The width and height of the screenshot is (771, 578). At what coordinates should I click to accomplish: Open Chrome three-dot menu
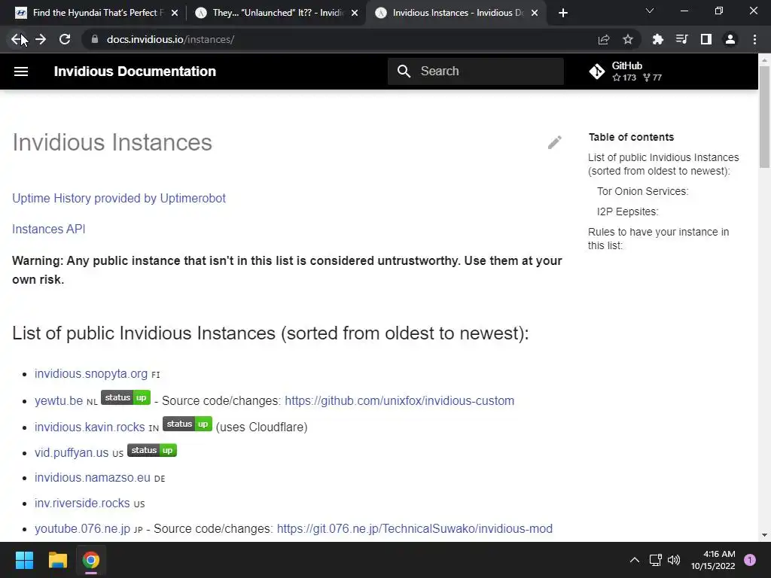[754, 39]
